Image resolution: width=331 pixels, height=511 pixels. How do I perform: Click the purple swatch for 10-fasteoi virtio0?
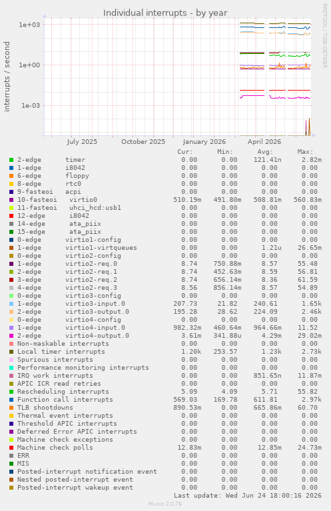coord(11,200)
